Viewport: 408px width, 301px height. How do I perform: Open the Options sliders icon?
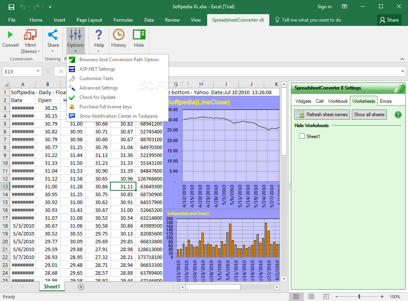click(x=75, y=35)
